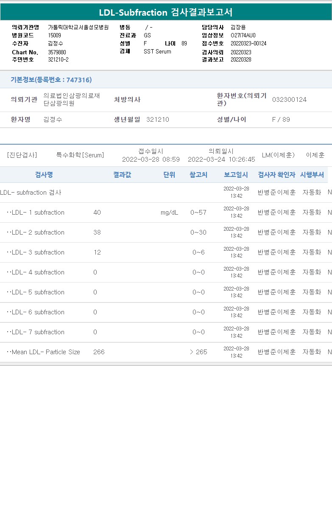Select the LDL- 7 subfraction row name
The width and height of the screenshot is (332, 526).
pyautogui.click(x=36, y=332)
